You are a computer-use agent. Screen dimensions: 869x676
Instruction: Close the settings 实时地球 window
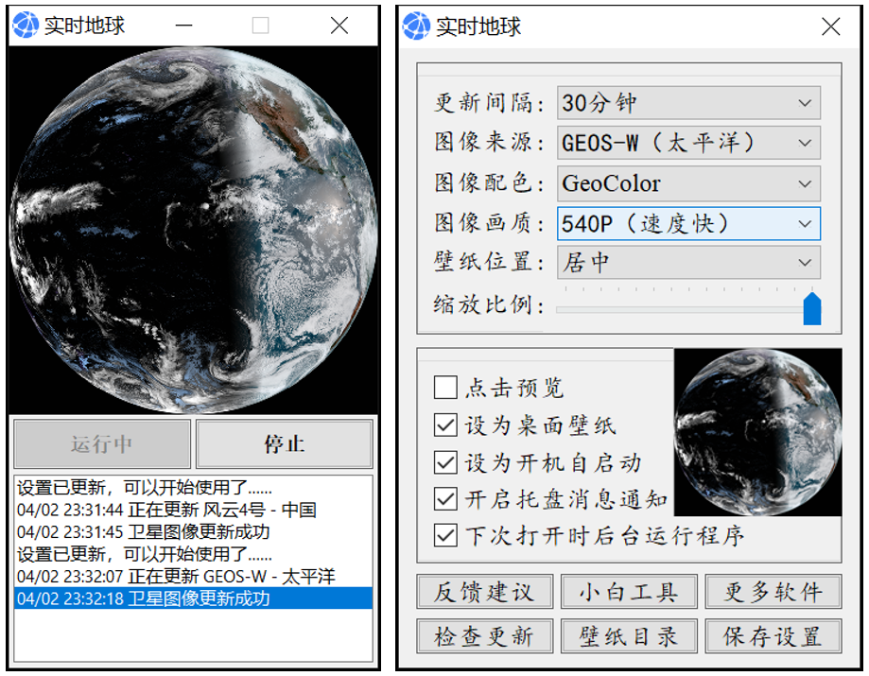point(831,26)
